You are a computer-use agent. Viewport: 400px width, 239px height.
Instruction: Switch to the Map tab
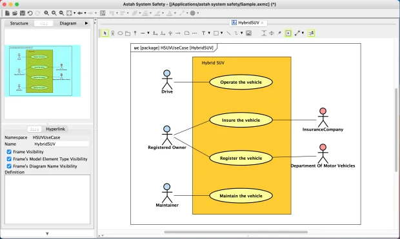[x=44, y=23]
